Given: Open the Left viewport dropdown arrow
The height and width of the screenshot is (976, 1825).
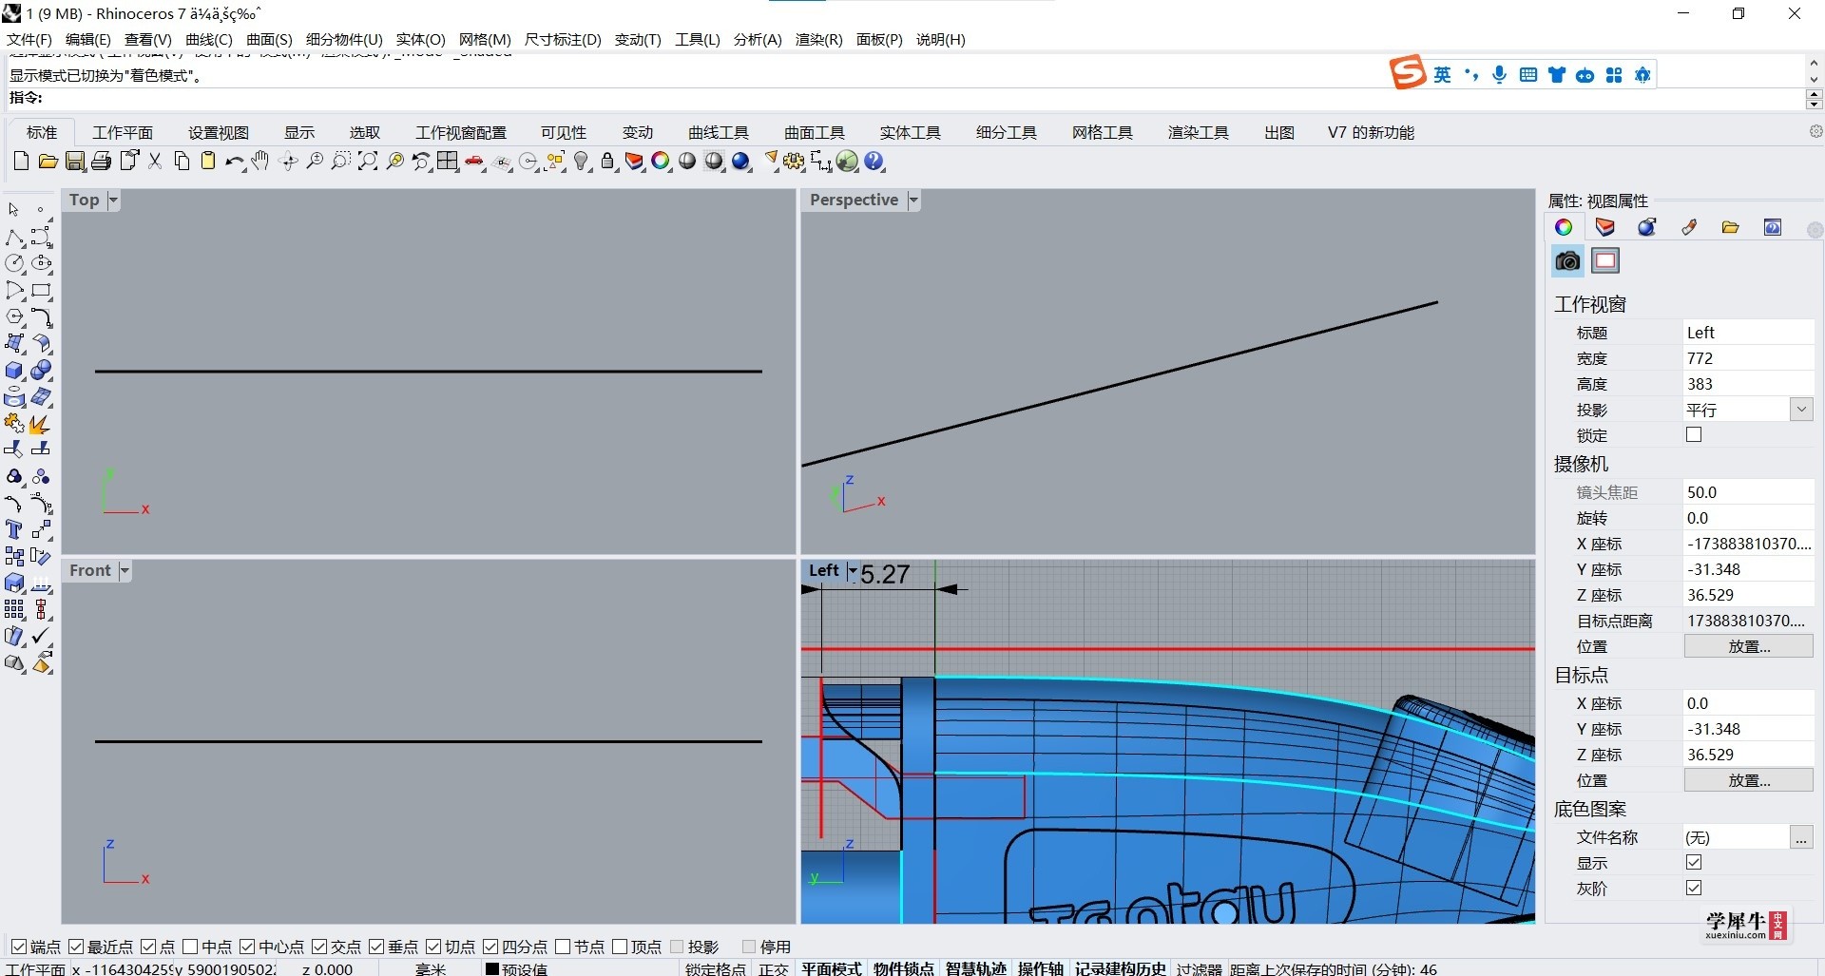Looking at the screenshot, I should click(852, 570).
